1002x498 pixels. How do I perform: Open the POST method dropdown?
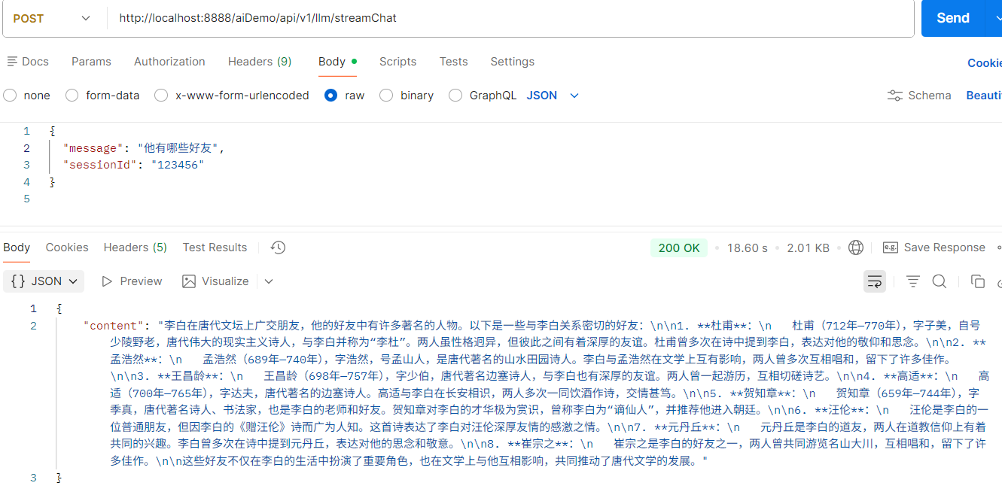click(53, 17)
